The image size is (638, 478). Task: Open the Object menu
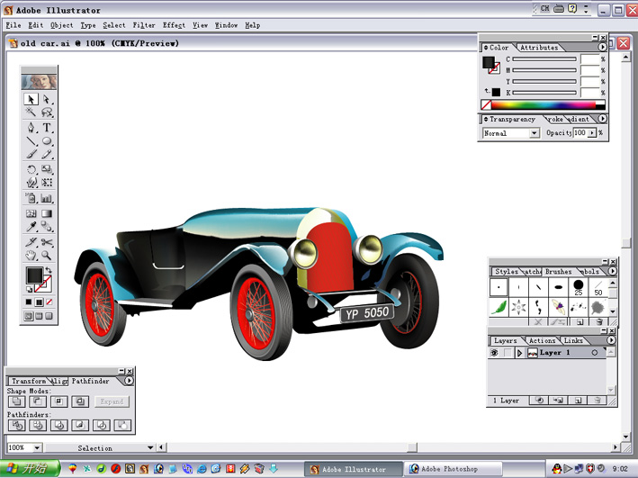pos(62,25)
